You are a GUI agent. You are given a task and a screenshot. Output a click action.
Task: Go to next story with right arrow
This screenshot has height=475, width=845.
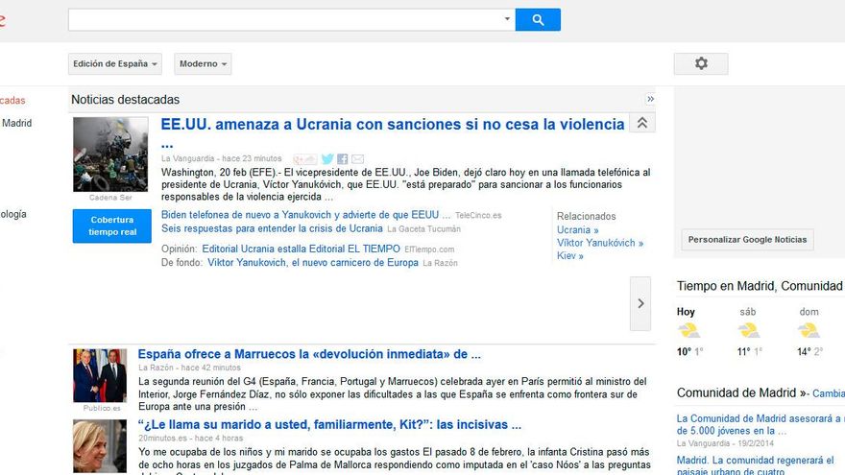click(640, 302)
